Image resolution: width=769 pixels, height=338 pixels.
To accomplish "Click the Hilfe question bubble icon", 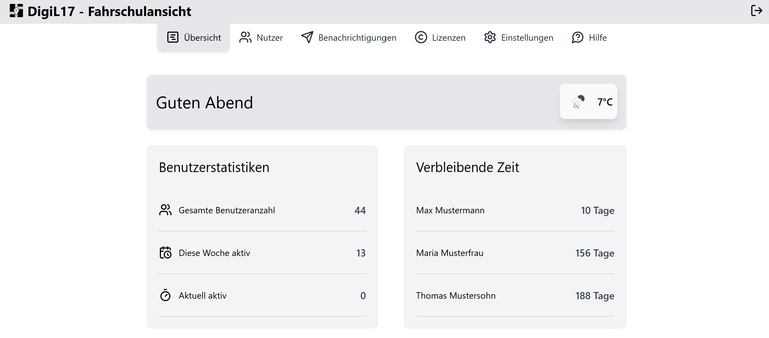I will tap(577, 38).
